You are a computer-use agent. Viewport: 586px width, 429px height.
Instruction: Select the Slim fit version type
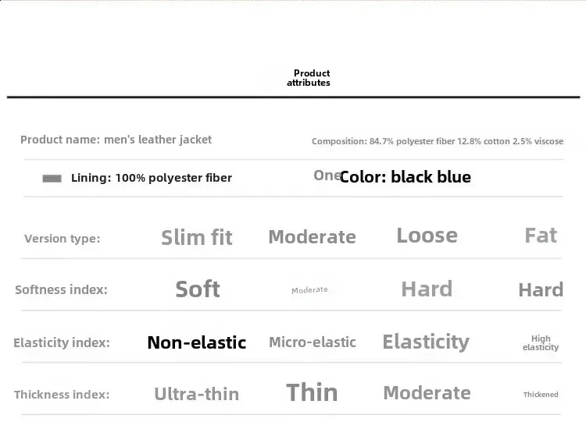[197, 238]
